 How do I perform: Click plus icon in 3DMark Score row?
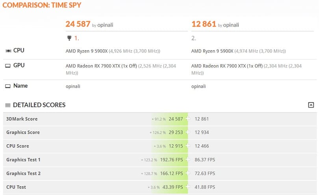(187, 119)
